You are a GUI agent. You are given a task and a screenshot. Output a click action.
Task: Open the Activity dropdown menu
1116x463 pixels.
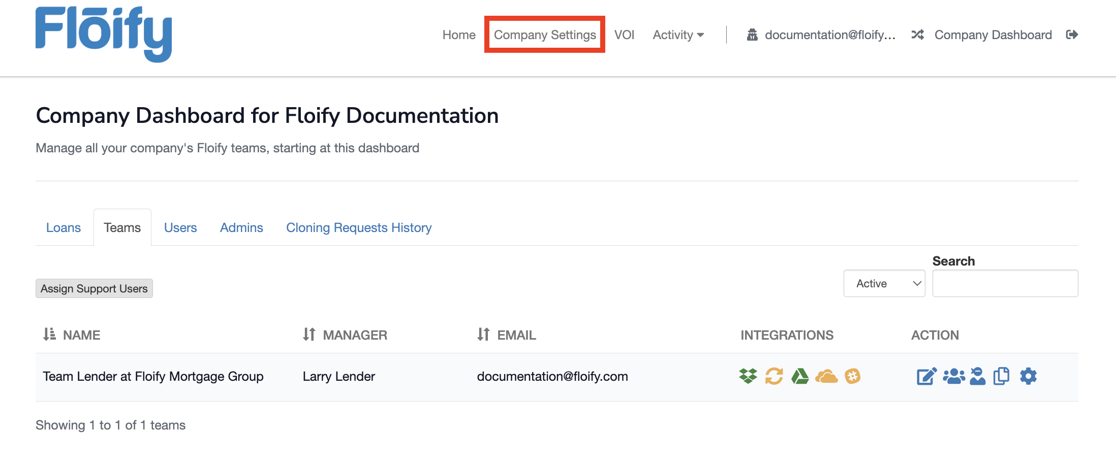click(x=678, y=35)
